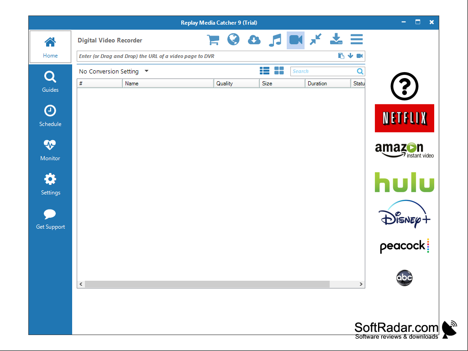Click the shopping cart purchase icon
Screen dimensions: 468x351
213,40
